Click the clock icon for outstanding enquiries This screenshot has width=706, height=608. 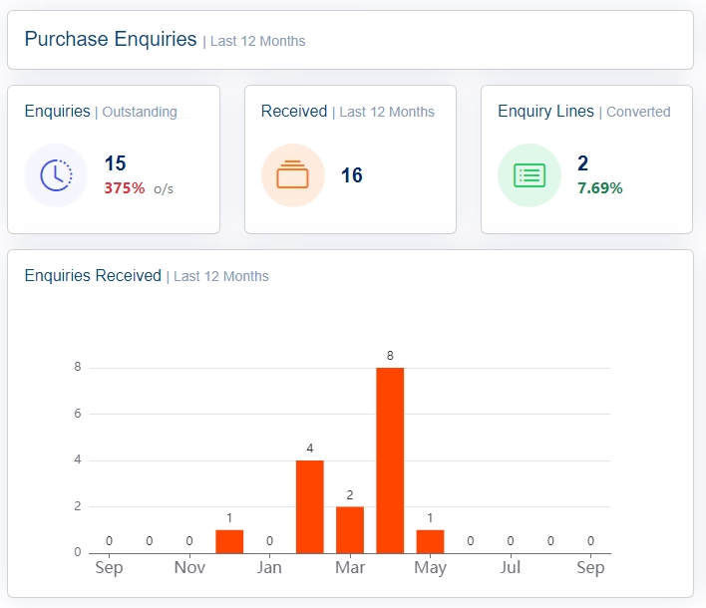pyautogui.click(x=56, y=175)
